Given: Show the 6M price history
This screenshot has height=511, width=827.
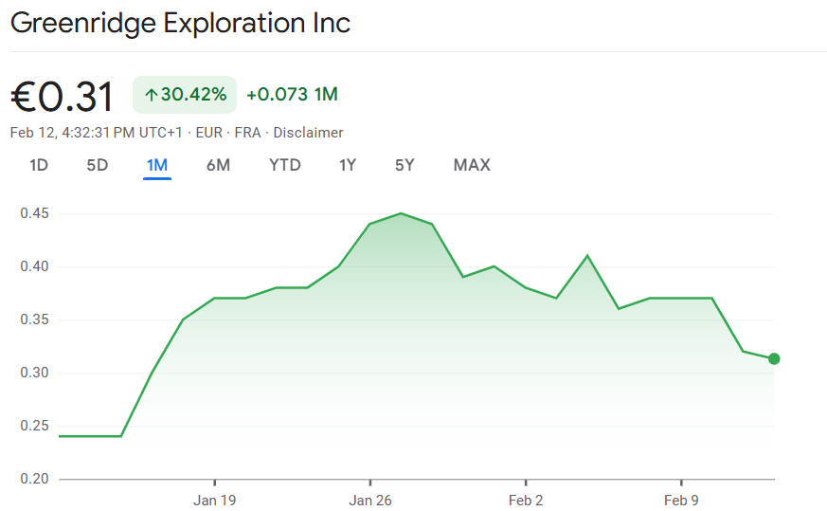Looking at the screenshot, I should (x=218, y=165).
